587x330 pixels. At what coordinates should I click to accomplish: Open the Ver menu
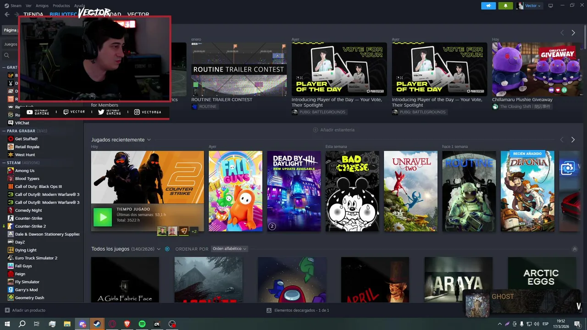click(x=28, y=5)
